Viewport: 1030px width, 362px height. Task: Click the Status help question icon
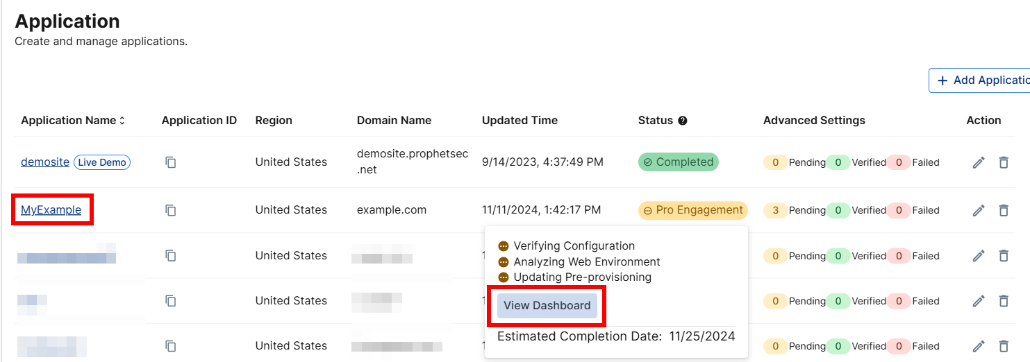click(683, 121)
